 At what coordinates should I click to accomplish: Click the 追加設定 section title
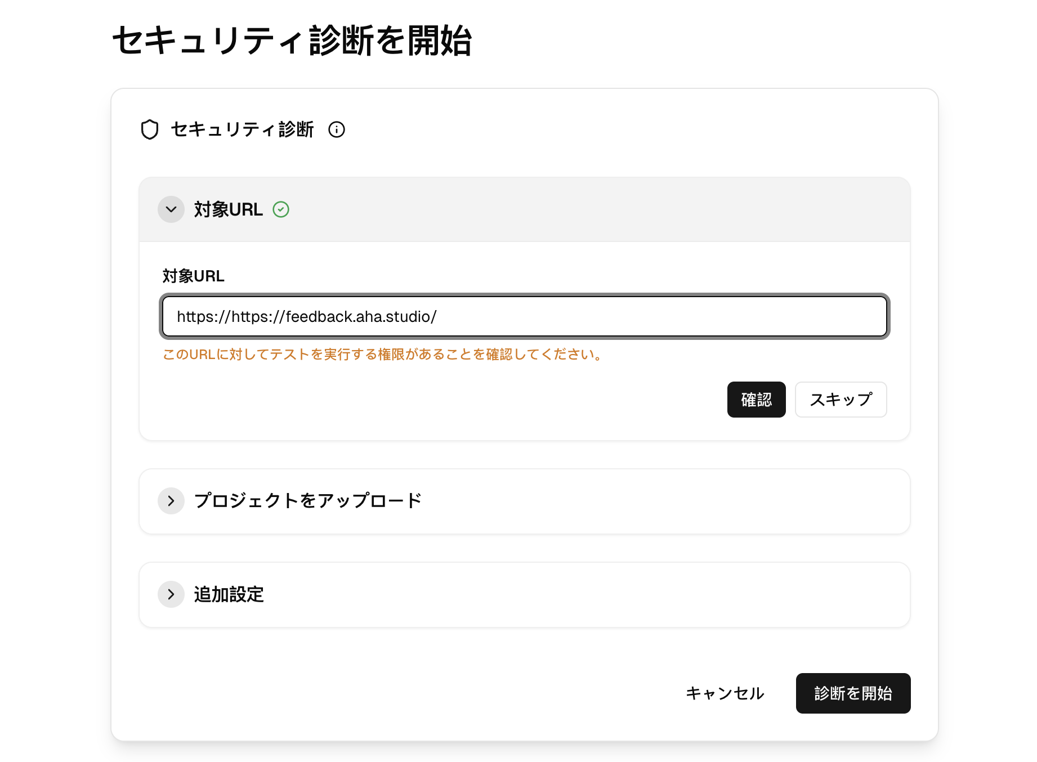pyautogui.click(x=229, y=594)
